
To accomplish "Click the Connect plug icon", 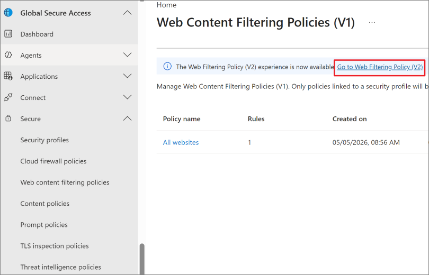I will tap(8, 97).
